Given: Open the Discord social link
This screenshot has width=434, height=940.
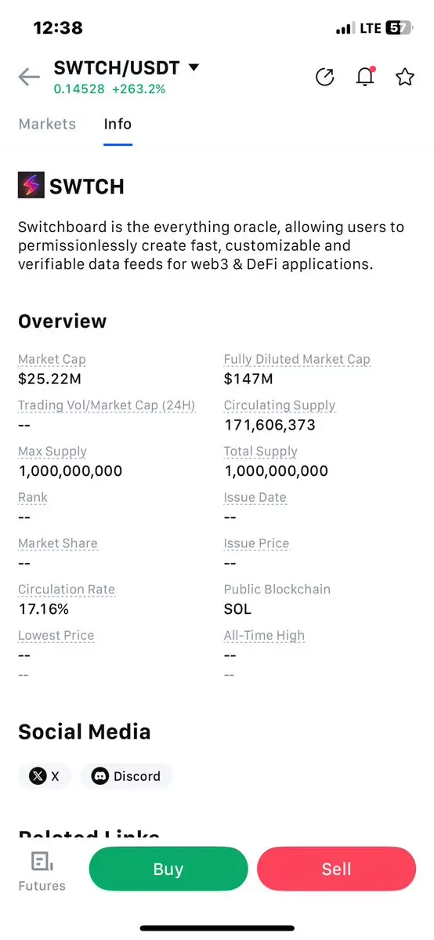Looking at the screenshot, I should tap(126, 776).
